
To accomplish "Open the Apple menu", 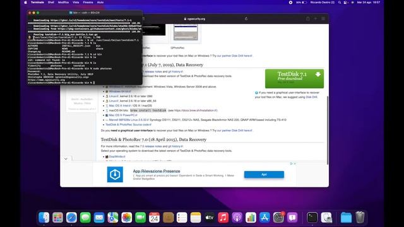I will click(25, 3).
